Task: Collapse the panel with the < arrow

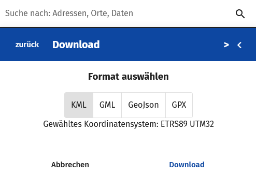Action: [239, 45]
